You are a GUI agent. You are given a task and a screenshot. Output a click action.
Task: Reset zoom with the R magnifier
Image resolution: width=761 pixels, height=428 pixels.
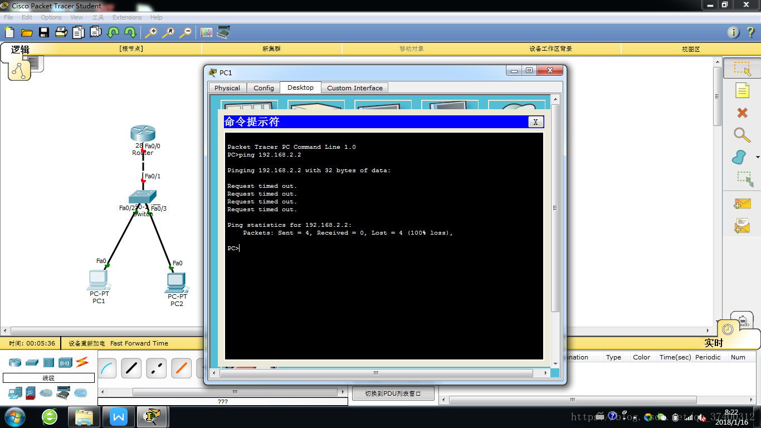168,32
